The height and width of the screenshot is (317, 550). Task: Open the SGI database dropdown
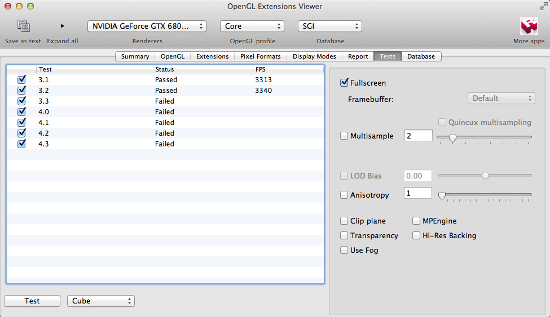pos(330,26)
